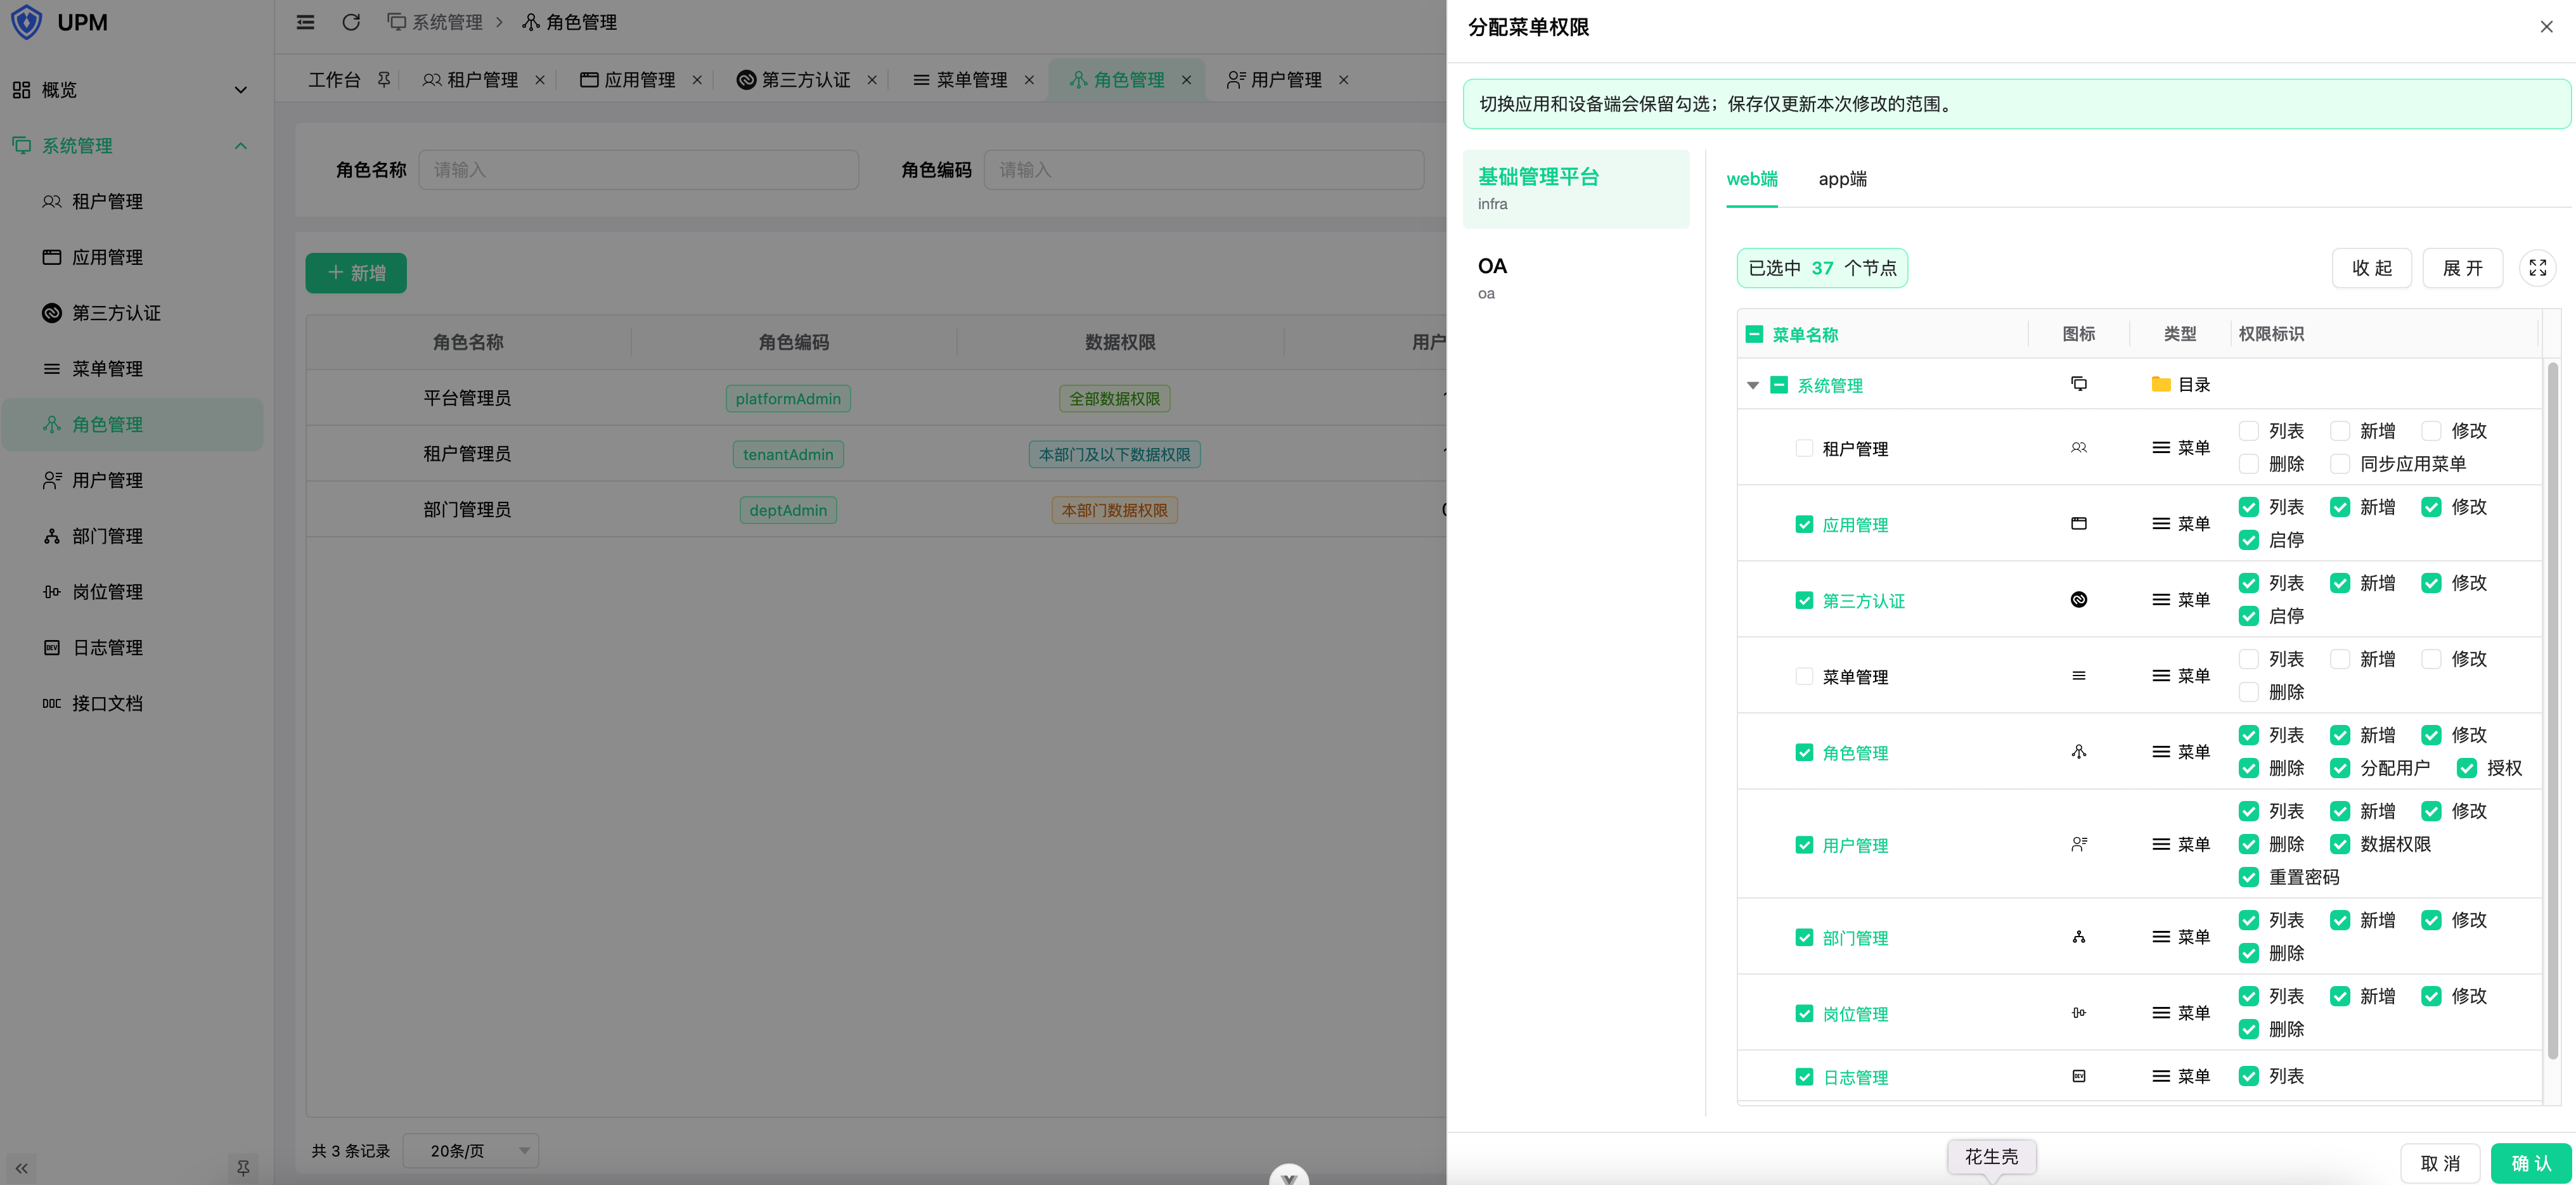Close the 菜单管理 tab

point(1029,80)
